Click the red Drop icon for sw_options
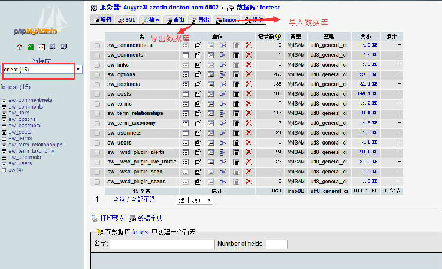The width and height of the screenshot is (442, 269). [248, 74]
